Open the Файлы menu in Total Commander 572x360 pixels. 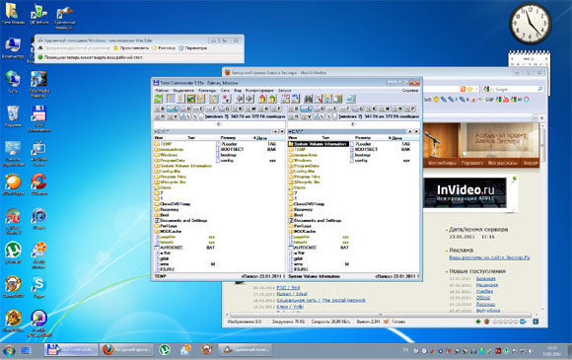coord(163,90)
